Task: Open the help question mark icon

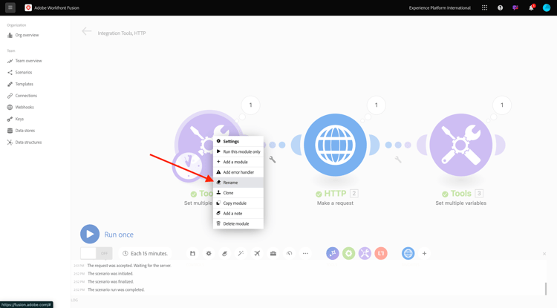Action: pyautogui.click(x=500, y=8)
